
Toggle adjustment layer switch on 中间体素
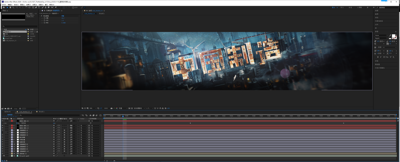point(64,140)
